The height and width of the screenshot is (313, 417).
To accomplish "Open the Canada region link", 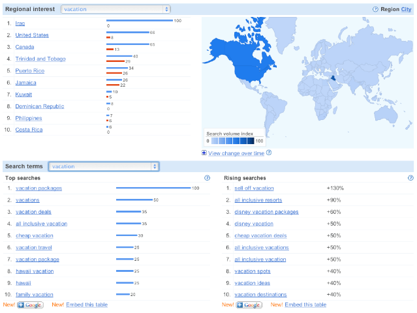I will tap(25, 47).
